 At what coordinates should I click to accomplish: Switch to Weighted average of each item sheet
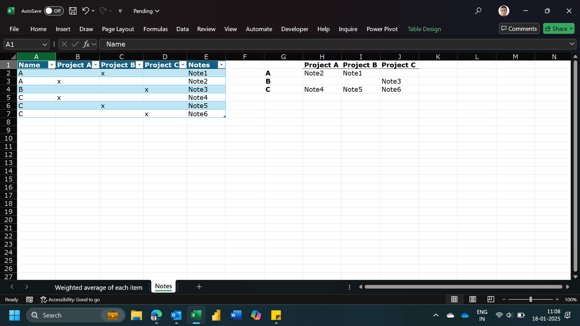point(98,287)
